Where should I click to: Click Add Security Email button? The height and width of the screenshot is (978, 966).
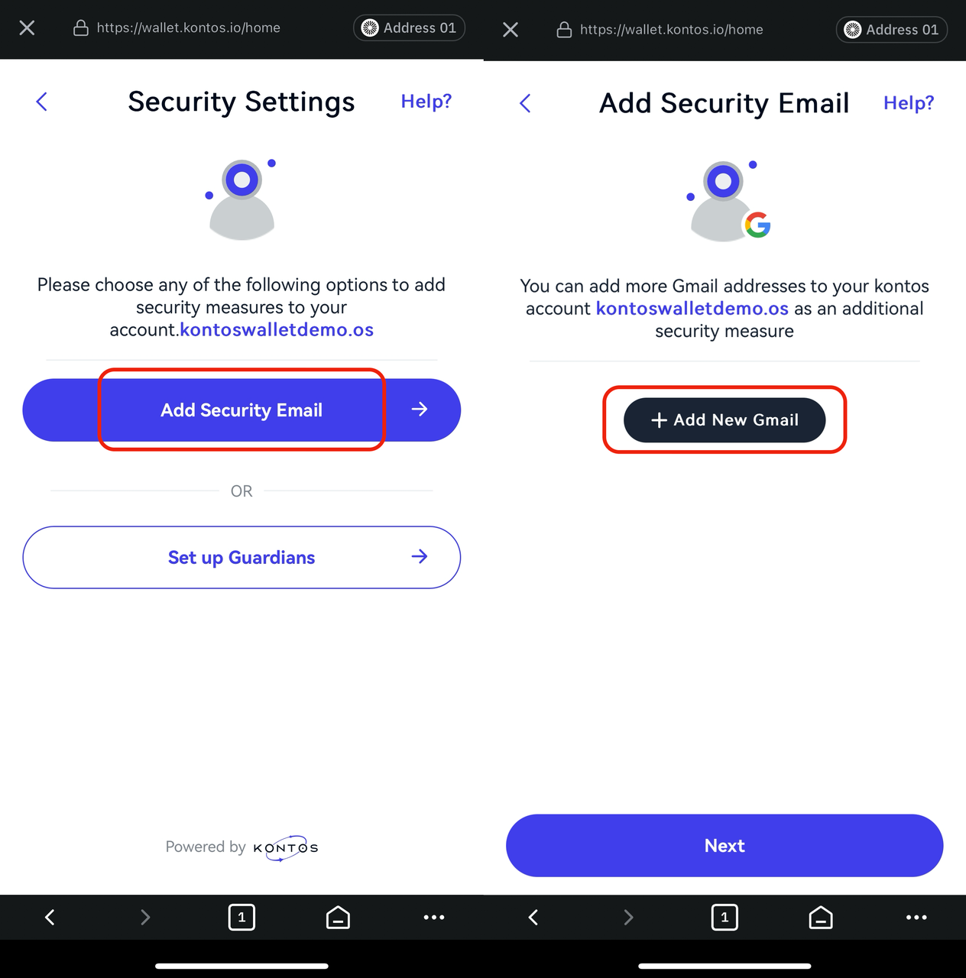pos(241,410)
